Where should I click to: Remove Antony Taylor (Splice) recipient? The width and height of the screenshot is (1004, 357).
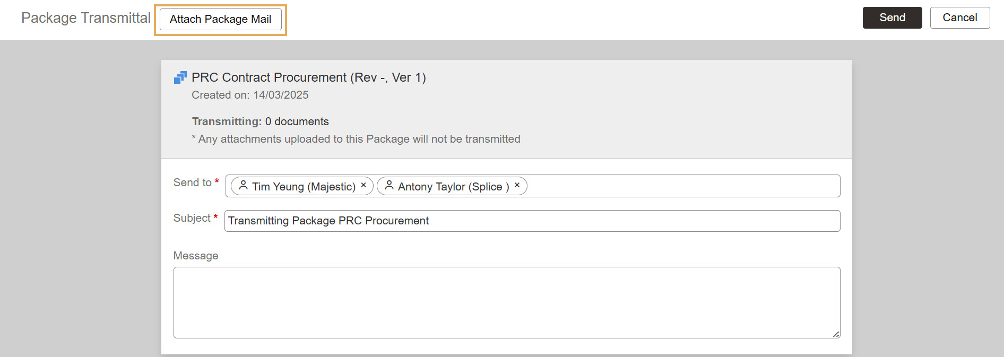click(517, 185)
